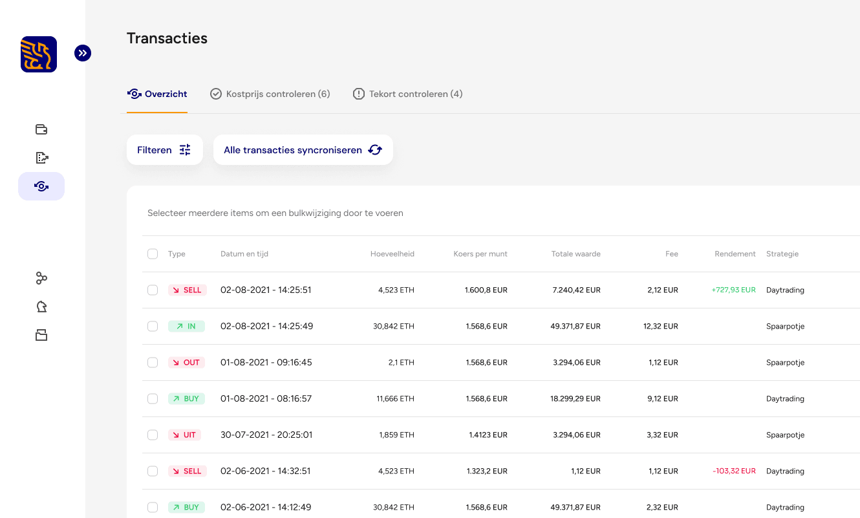Click the -103,32 EUR rendement value
This screenshot has height=518, width=860.
[734, 471]
